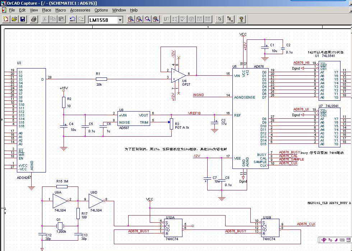Select the 'AD676_H8' net label
Image resolution: width=352 pixels, height=251 pixels.
tap(301, 63)
